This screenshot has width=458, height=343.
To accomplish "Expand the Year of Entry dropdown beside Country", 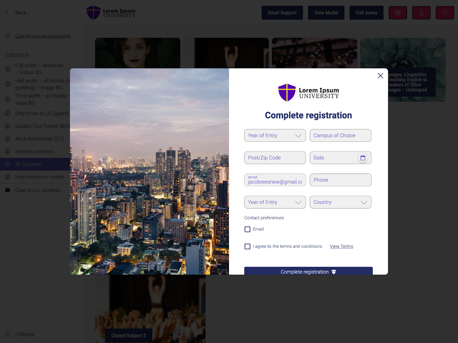I will [x=275, y=202].
